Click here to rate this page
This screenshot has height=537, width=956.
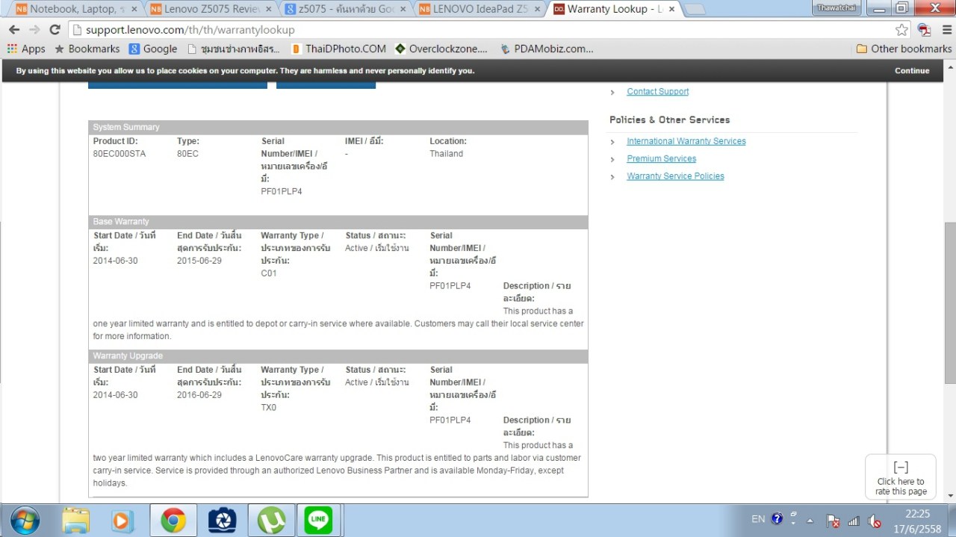click(900, 477)
